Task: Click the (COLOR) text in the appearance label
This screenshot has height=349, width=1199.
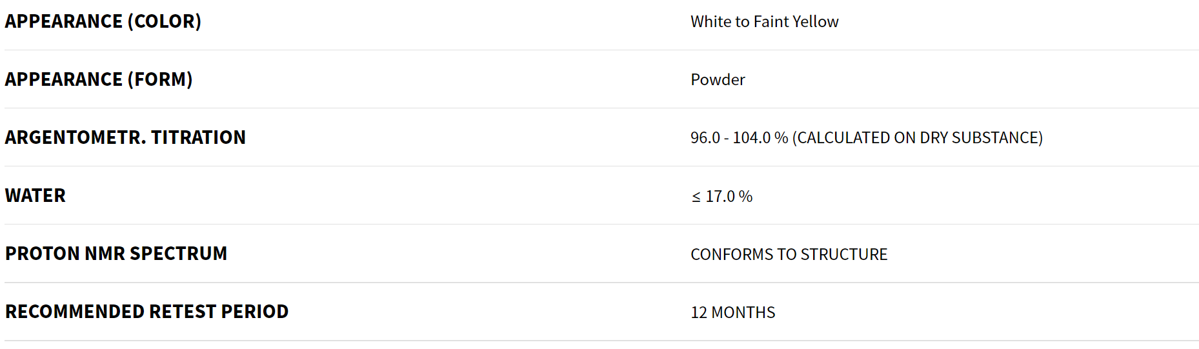Action: coord(165,21)
